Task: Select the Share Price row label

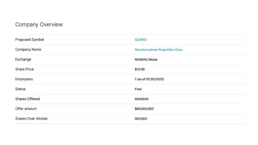Action: point(25,69)
